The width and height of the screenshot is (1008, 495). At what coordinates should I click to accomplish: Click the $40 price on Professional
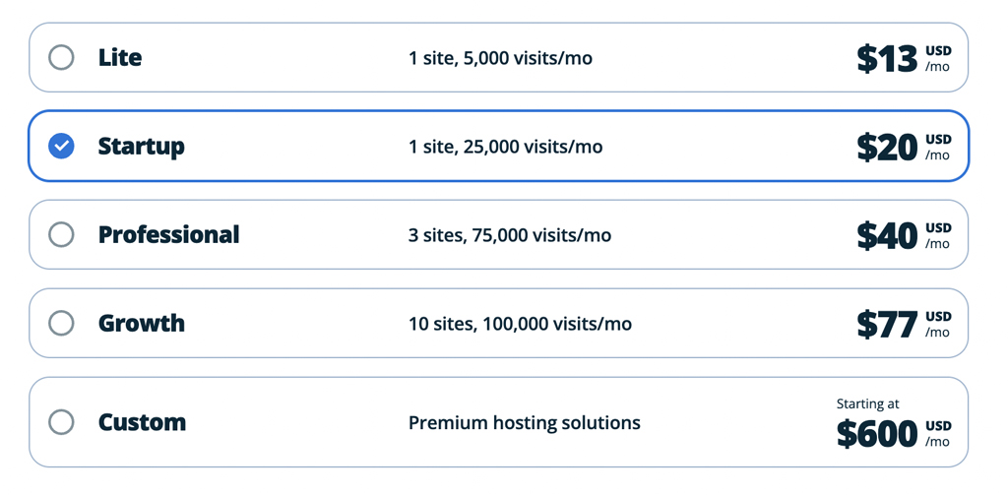pyautogui.click(x=887, y=236)
